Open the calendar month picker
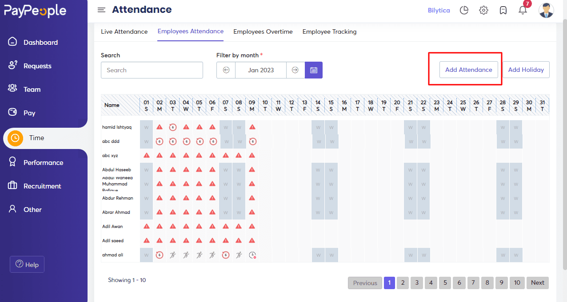 (x=314, y=70)
